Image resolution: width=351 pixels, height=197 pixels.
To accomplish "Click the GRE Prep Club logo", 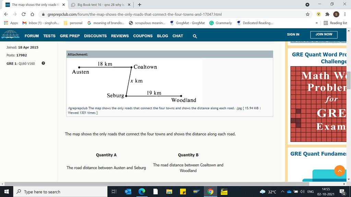I will [10, 35].
